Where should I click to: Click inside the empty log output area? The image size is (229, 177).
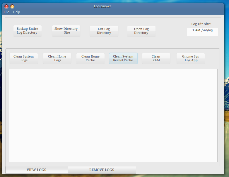coord(113,116)
